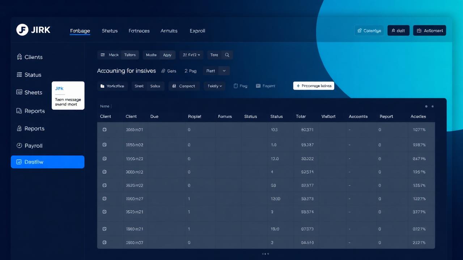
Task: Click the pencil icon on Colentye button
Action: (360, 31)
